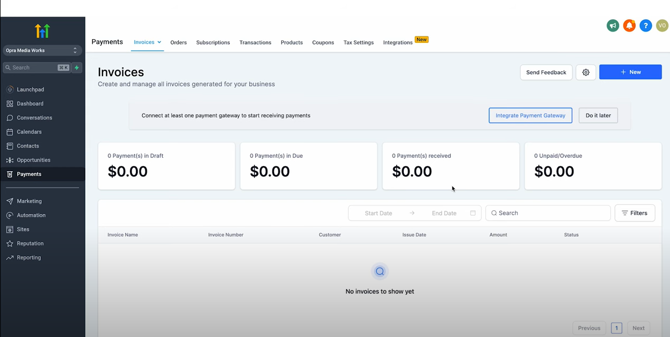Click the Integrate Payment Gateway button
Viewport: 670px width, 337px height.
(531, 115)
